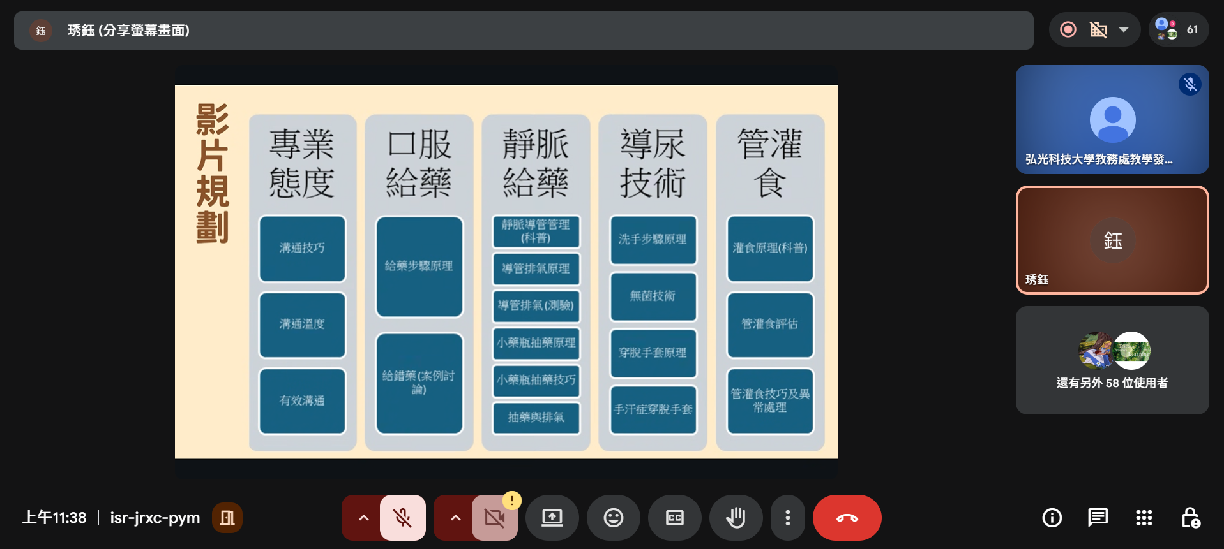Open the chat with everyone panel

1098,518
